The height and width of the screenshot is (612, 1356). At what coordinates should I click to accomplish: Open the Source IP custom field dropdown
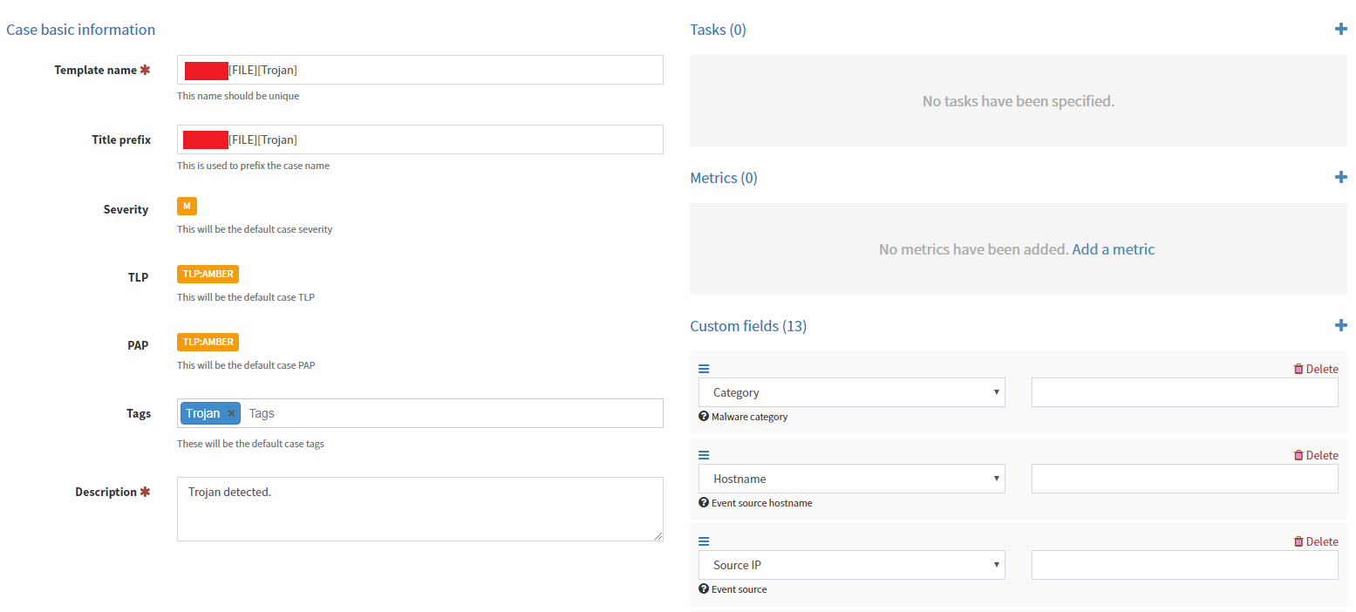pyautogui.click(x=851, y=564)
